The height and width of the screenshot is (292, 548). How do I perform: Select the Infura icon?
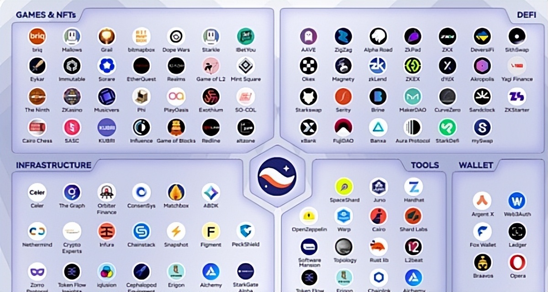click(107, 231)
